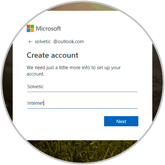Focus the first name field containing Solvetic
Viewport: 165px width, 165px height.
click(82, 87)
